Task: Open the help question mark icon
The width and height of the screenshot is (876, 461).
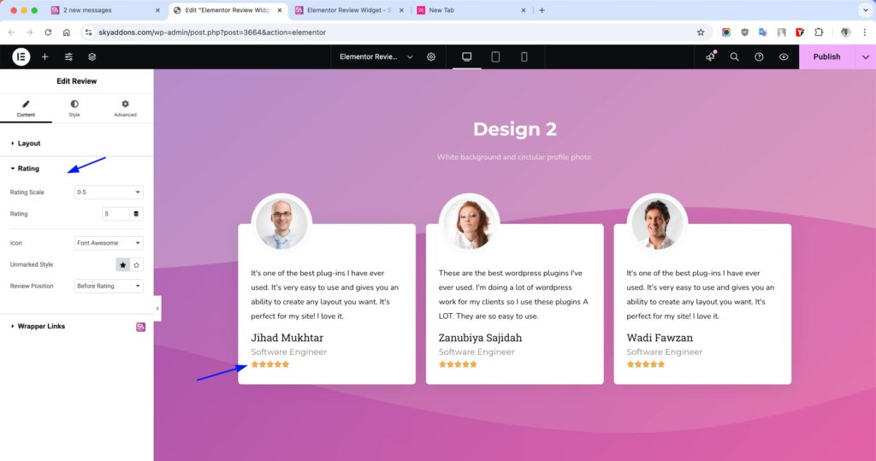Action: pyautogui.click(x=759, y=56)
